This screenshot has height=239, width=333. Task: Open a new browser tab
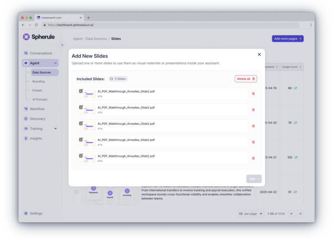pos(88,18)
